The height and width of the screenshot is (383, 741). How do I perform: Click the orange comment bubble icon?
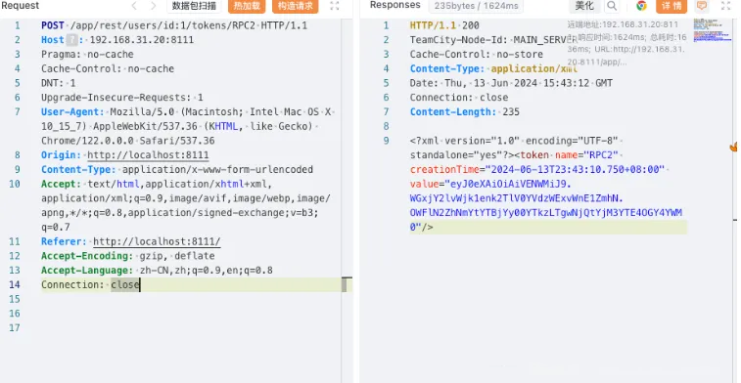(702, 6)
